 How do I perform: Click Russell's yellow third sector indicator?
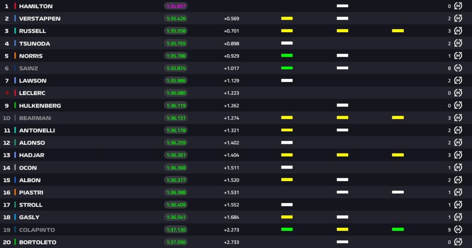(398, 31)
